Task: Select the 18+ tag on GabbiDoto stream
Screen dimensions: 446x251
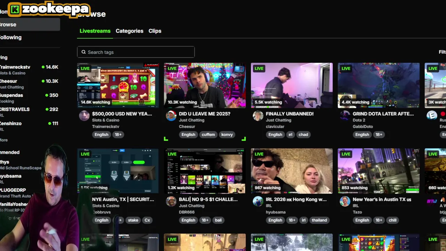Action: [379, 135]
